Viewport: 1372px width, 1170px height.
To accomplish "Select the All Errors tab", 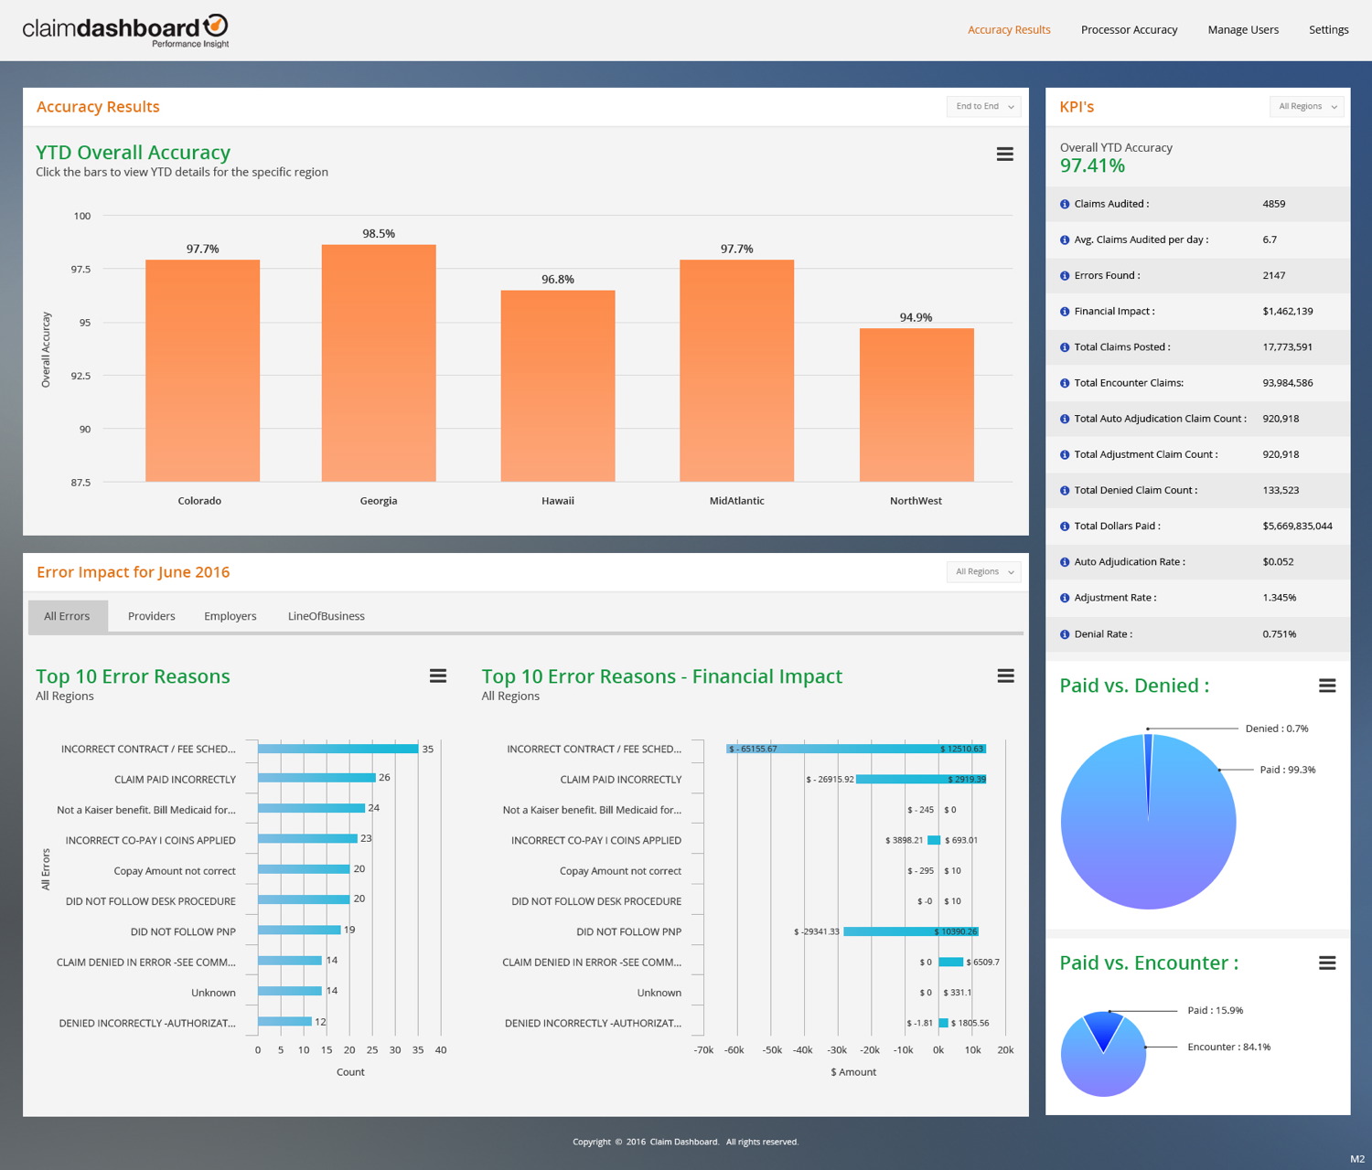I will pos(68,616).
